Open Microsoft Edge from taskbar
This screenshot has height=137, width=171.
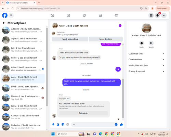(x=101, y=134)
